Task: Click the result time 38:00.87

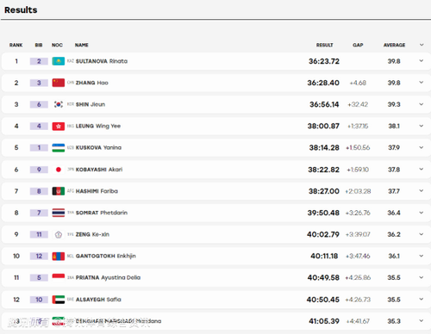Action: (323, 126)
